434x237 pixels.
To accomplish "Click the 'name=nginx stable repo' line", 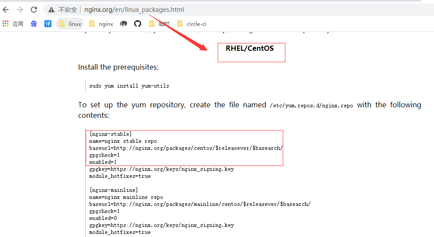I will (x=123, y=141).
